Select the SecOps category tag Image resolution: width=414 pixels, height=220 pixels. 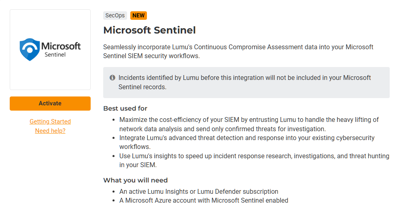115,16
